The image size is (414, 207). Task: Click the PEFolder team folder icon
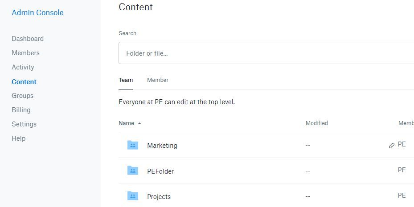(x=133, y=170)
